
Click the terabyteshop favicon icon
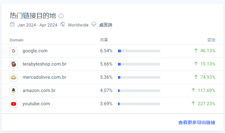point(14,64)
